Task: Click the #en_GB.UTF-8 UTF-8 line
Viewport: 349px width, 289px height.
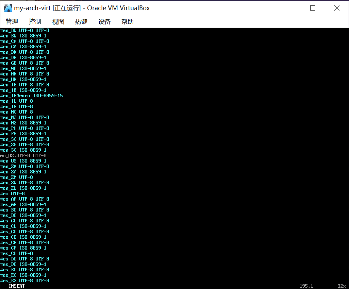Action: (x=24, y=63)
